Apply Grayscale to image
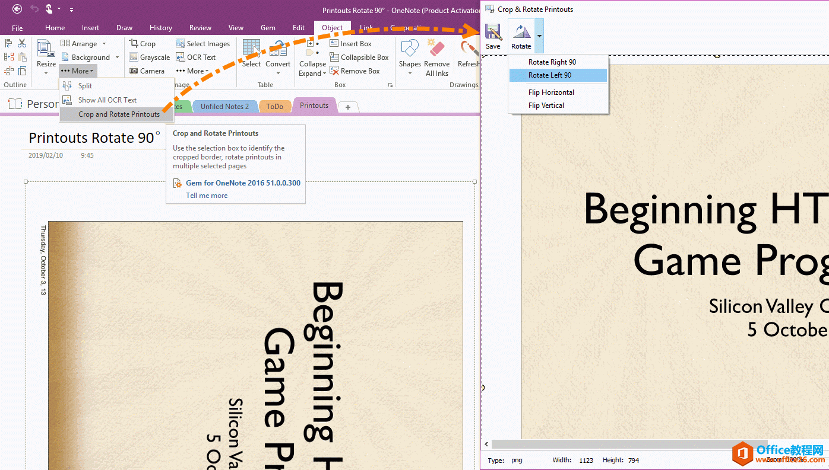829x470 pixels. 150,57
